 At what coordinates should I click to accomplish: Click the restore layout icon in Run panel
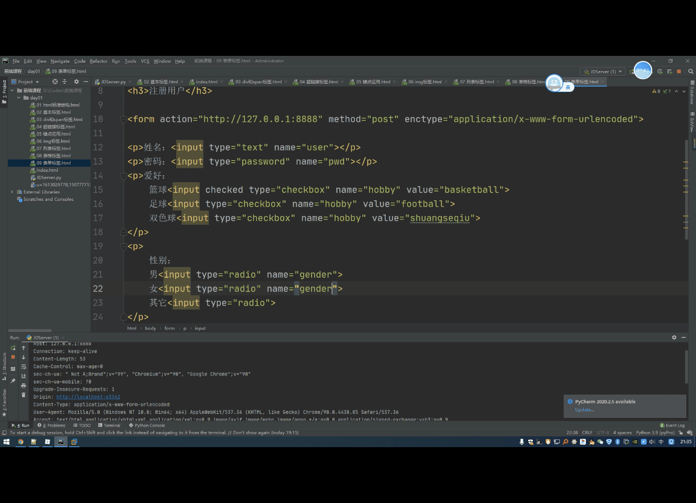(x=13, y=369)
